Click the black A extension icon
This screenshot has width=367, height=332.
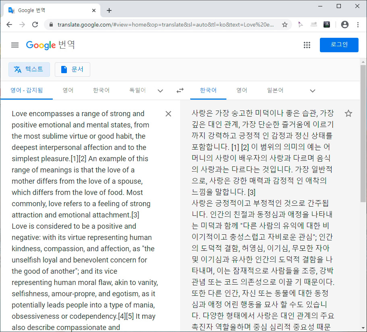[326, 24]
